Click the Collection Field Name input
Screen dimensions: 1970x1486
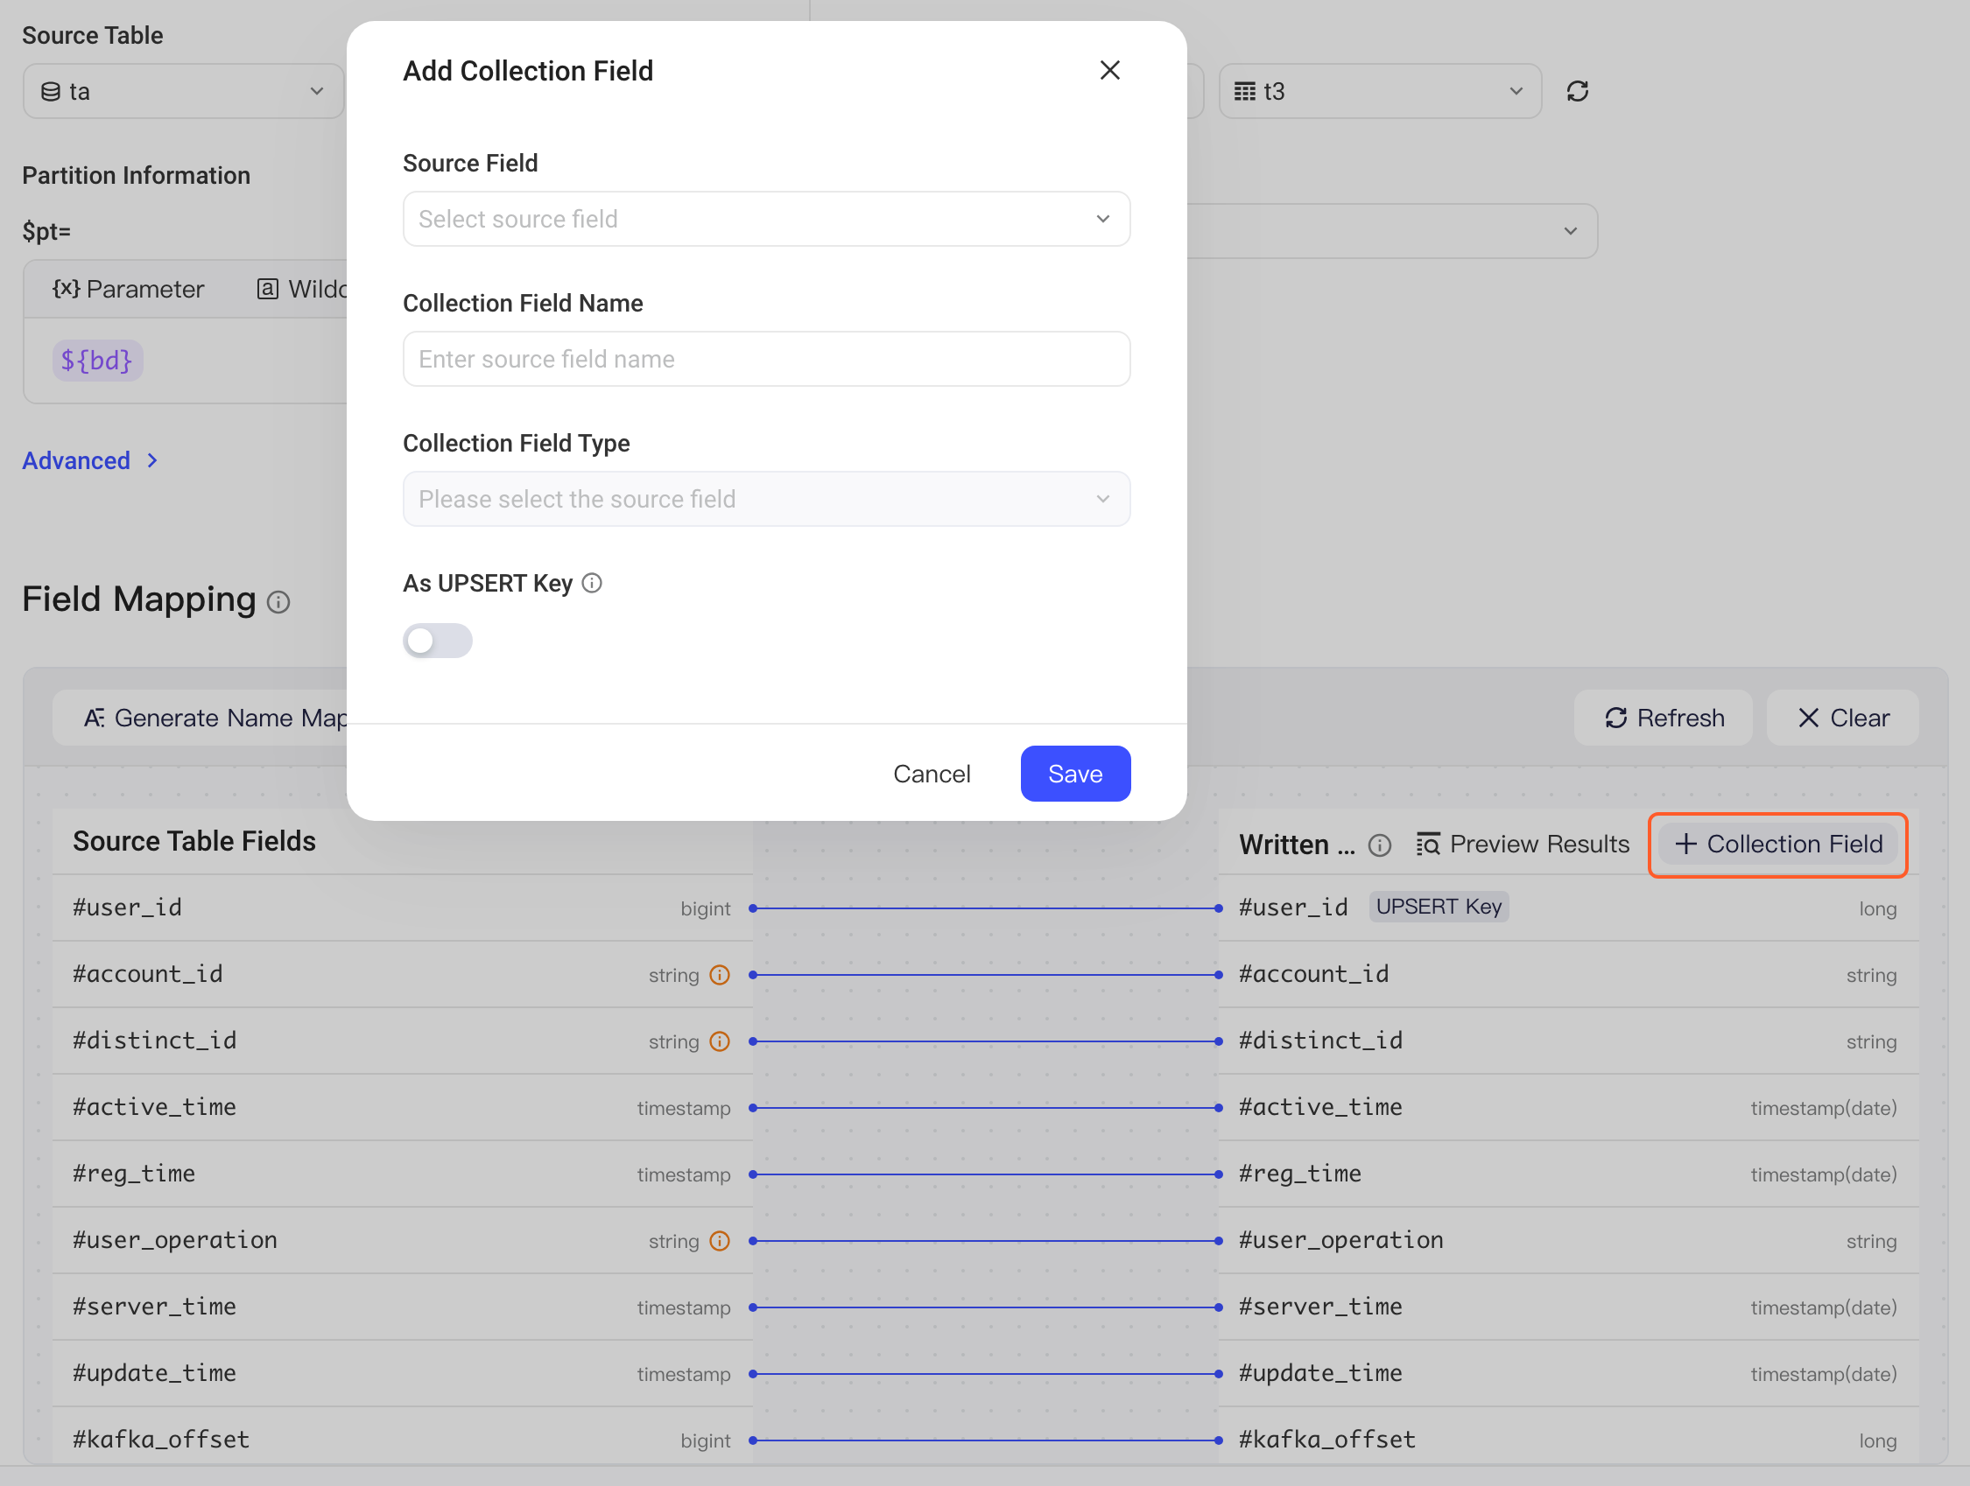pos(766,359)
